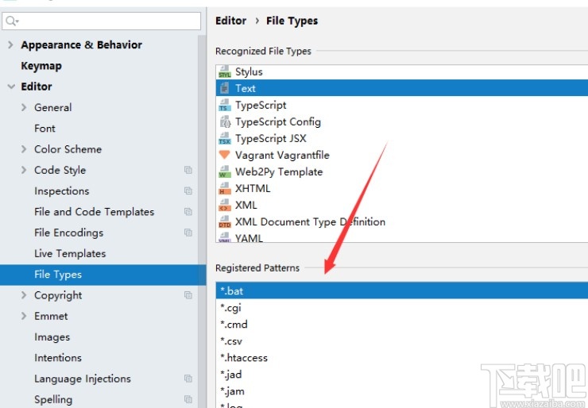Image resolution: width=588 pixels, height=408 pixels.
Task: Select the *.htaccess registered pattern
Action: pos(244,358)
